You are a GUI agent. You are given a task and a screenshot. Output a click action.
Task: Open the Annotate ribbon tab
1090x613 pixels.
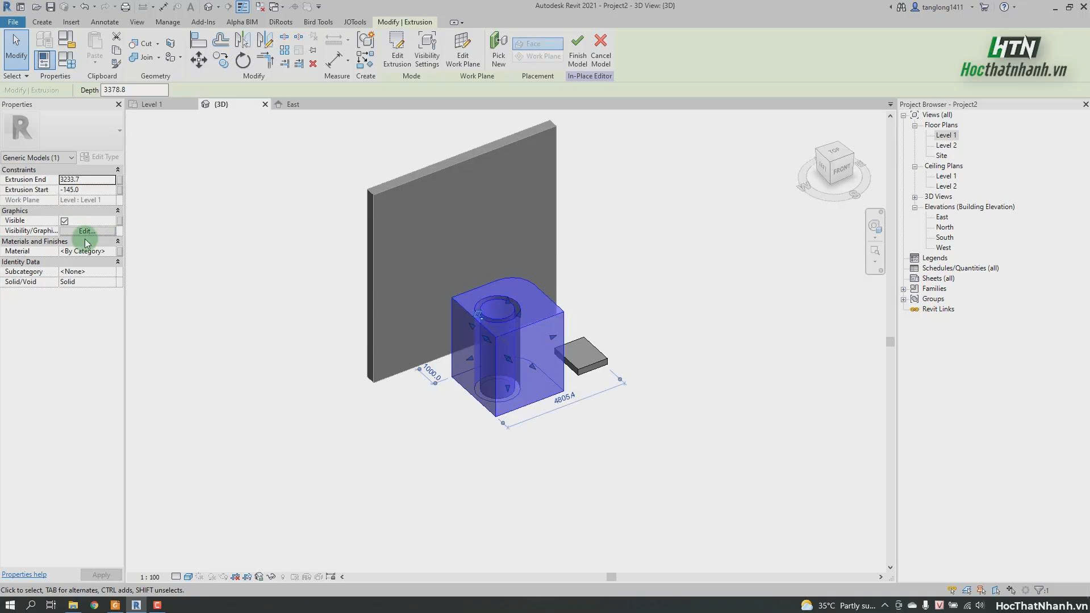point(105,22)
